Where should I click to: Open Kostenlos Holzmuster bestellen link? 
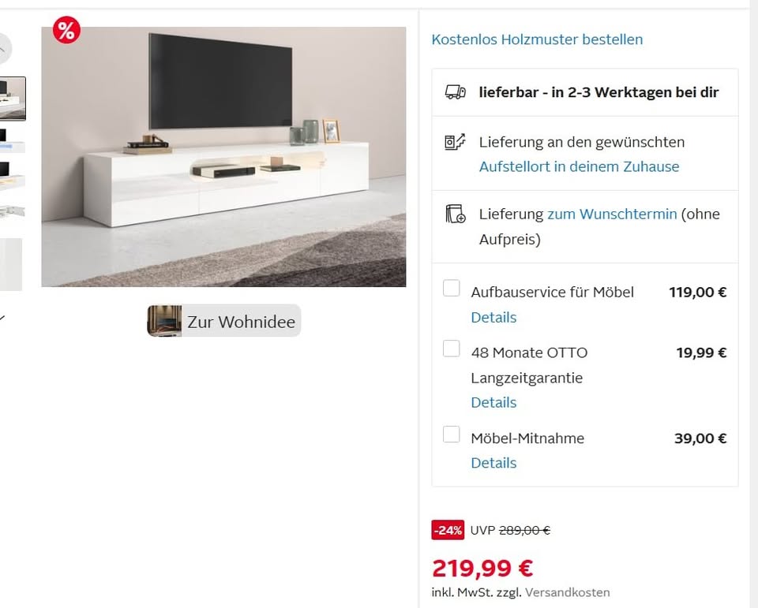tap(537, 39)
